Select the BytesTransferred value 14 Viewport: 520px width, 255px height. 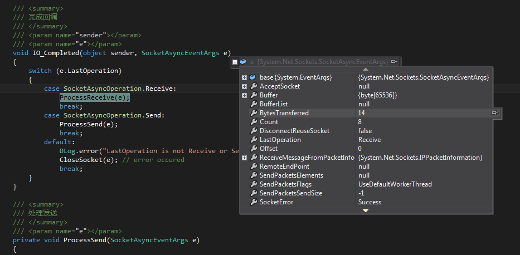click(x=362, y=113)
